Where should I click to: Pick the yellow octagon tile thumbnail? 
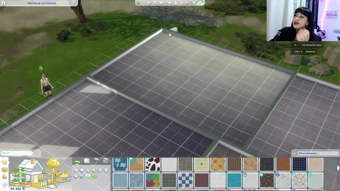tap(218, 164)
